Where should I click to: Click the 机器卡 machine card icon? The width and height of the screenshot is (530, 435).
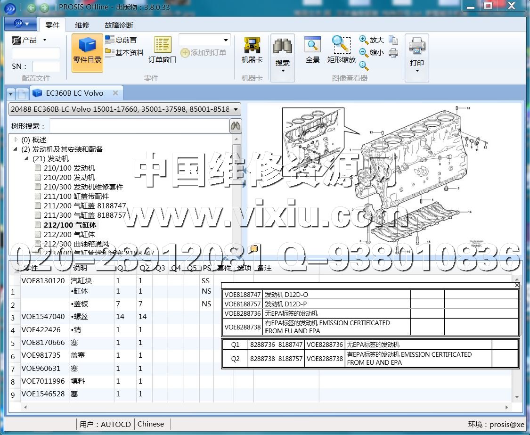tap(252, 50)
